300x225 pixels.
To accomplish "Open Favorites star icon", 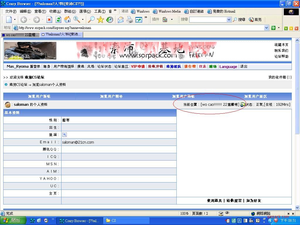I will [100, 20].
